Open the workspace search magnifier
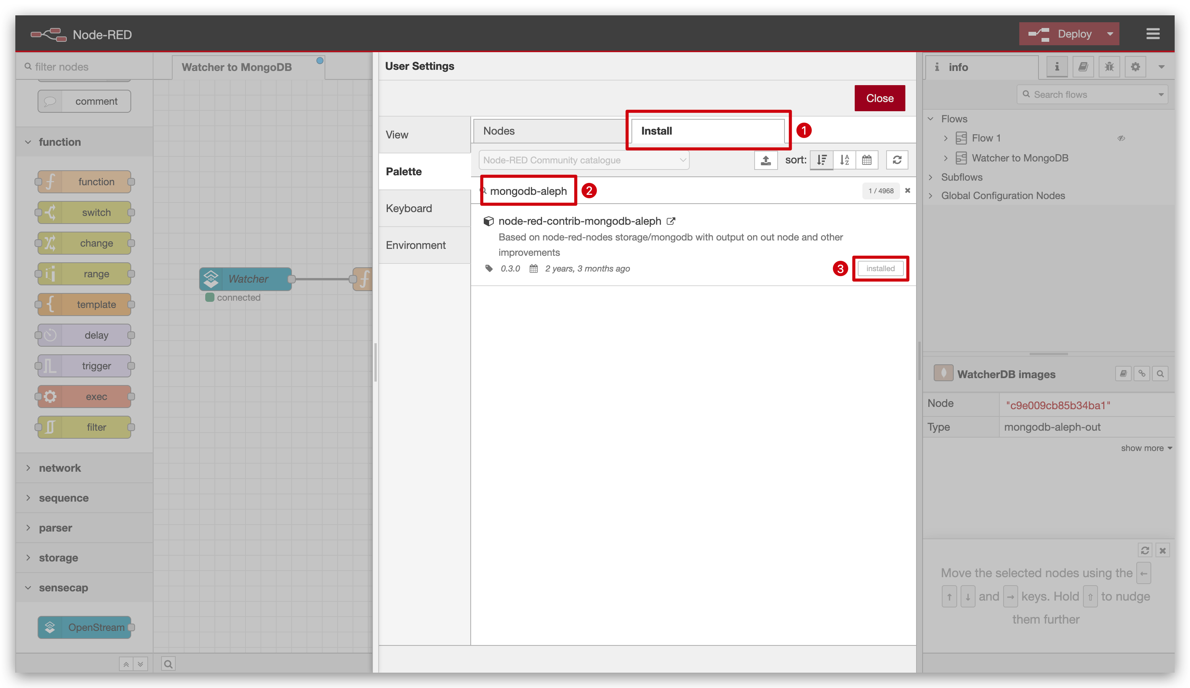The width and height of the screenshot is (1190, 688). pyautogui.click(x=168, y=664)
